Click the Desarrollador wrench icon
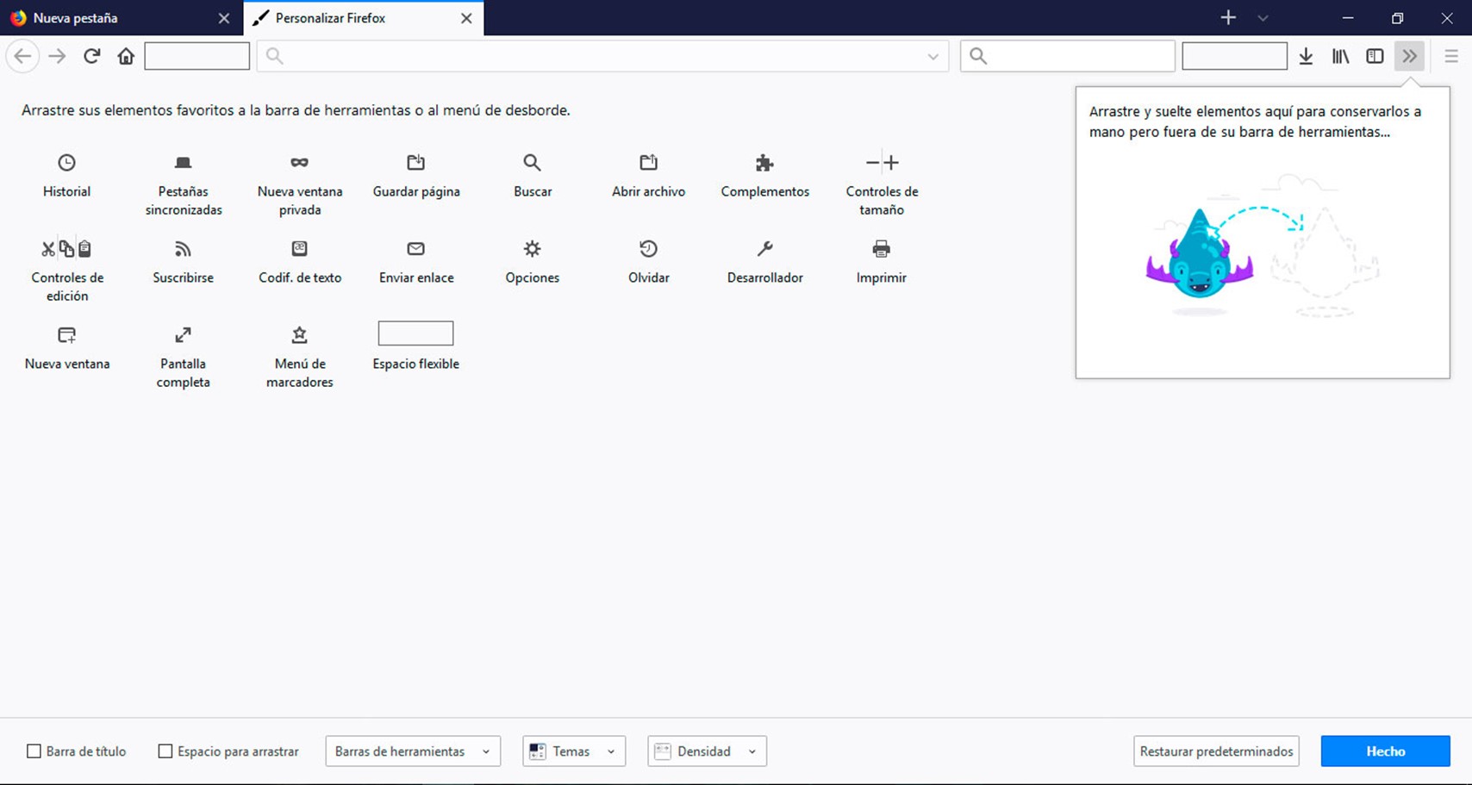This screenshot has height=785, width=1472. (x=764, y=249)
